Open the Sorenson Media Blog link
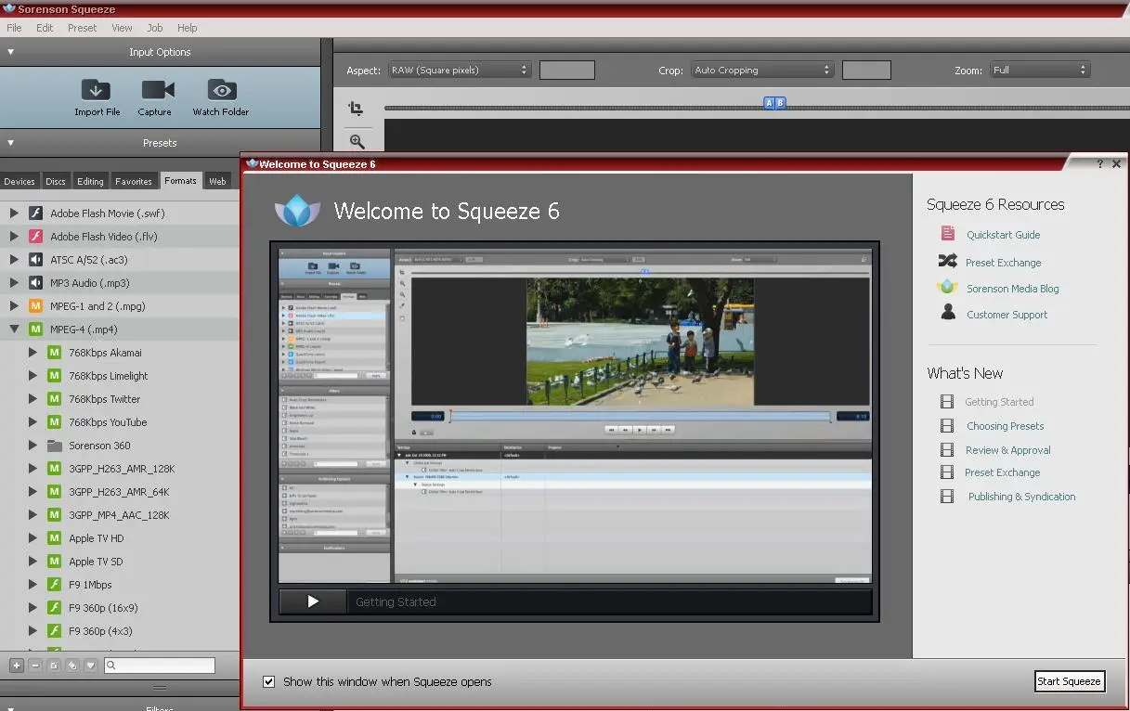The height and width of the screenshot is (711, 1130). (x=1012, y=289)
